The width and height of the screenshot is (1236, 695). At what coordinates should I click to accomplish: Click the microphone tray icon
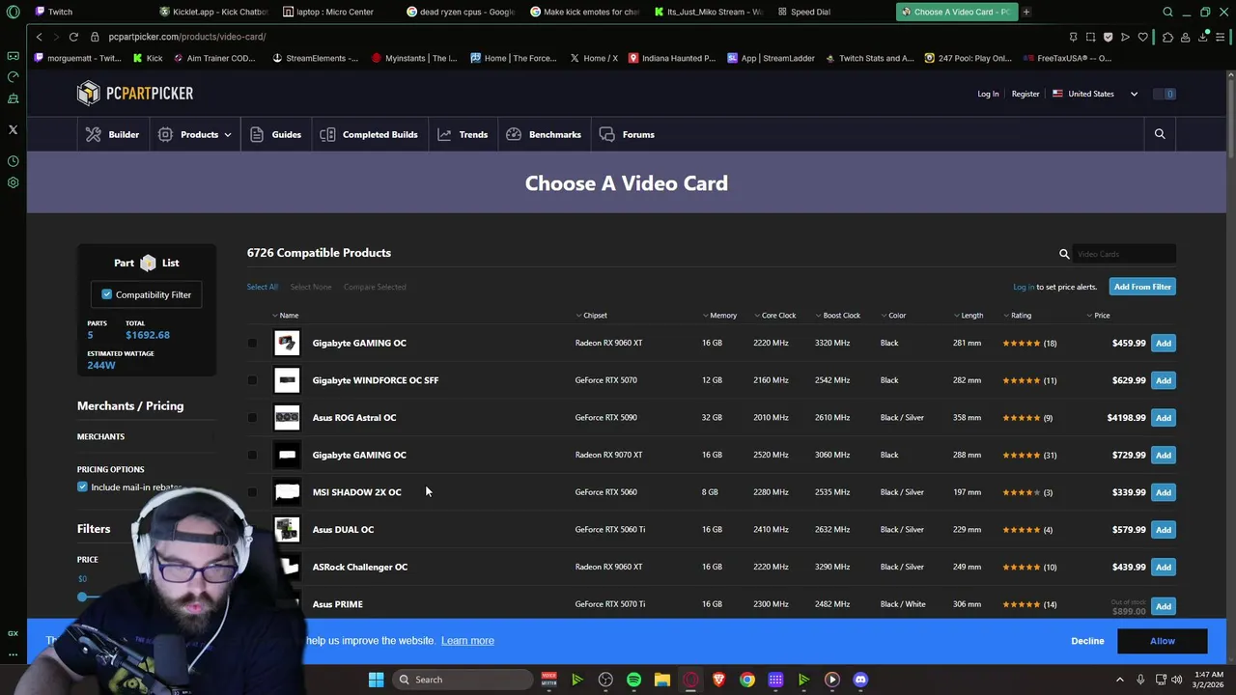pos(1140,680)
